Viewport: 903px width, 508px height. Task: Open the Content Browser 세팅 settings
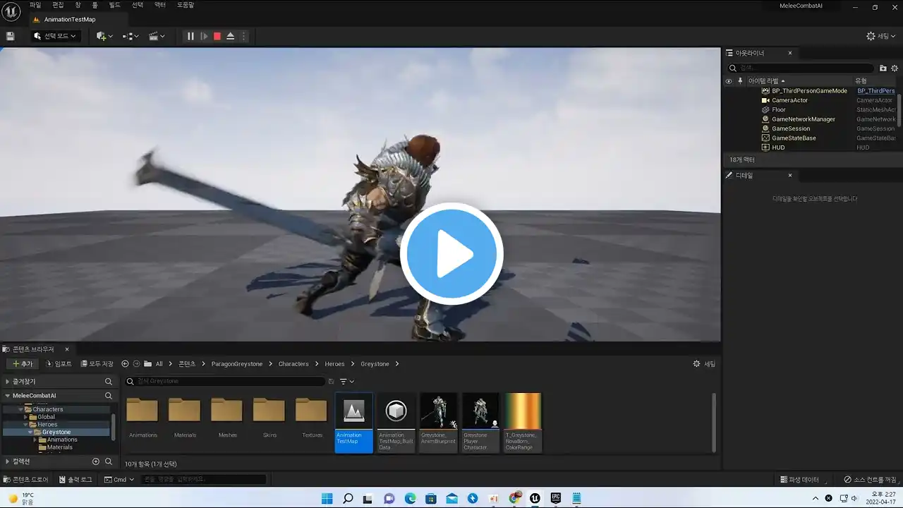(704, 364)
